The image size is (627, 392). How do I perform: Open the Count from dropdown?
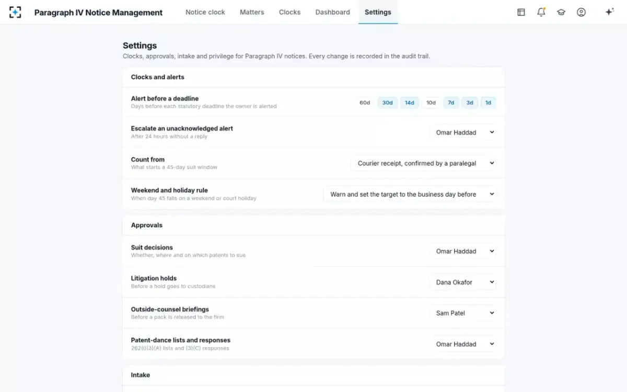click(x=424, y=163)
